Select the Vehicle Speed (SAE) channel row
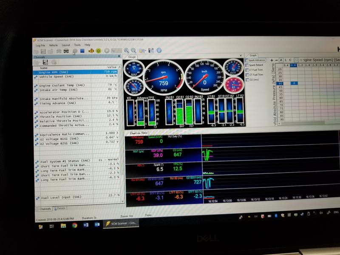Screen dimensions: 340x255 click(76, 76)
